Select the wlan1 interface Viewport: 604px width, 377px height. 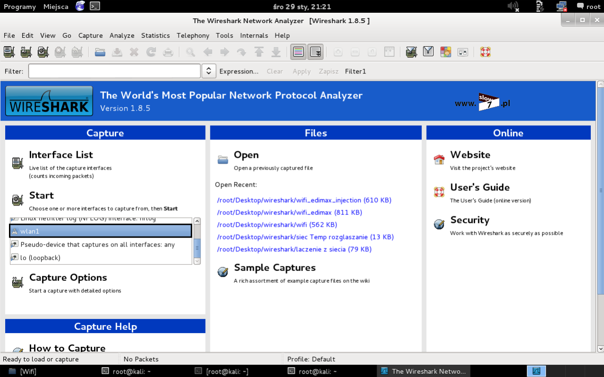[101, 231]
